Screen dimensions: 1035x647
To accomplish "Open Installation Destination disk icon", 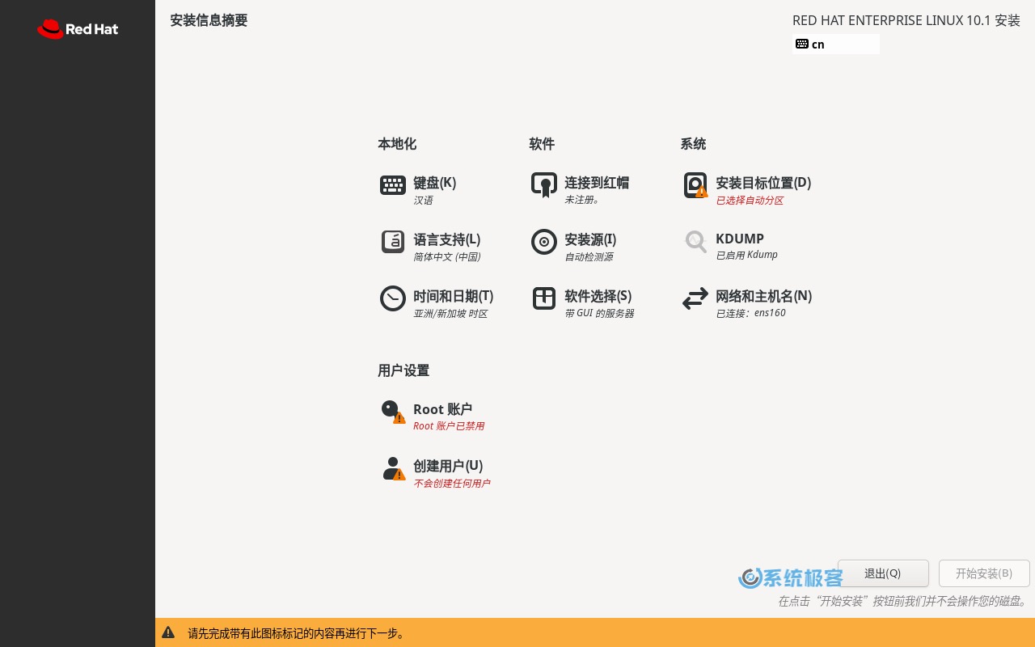I will [x=695, y=185].
